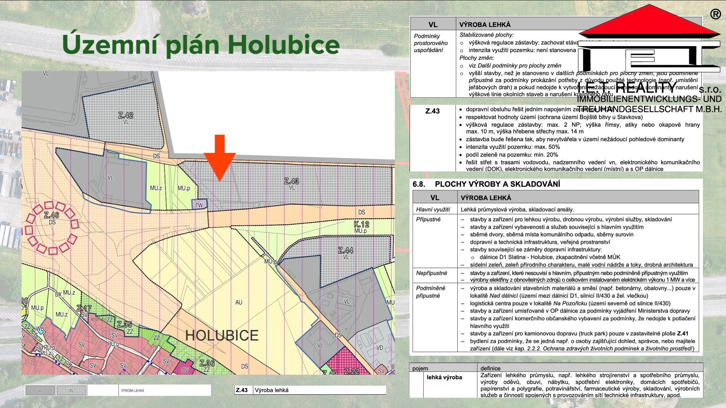Click the 'Lehká průmyslová výroba, skladovací areály.' text
The width and height of the screenshot is (726, 408).
[517, 209]
